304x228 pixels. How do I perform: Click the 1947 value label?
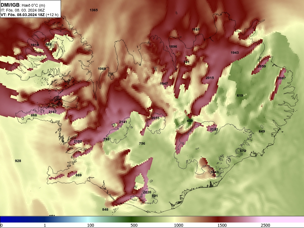[164, 84]
